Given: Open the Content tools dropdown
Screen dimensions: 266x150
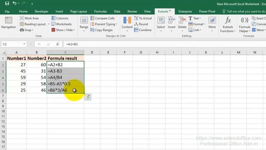Looking at the screenshot, I should coord(127,24).
